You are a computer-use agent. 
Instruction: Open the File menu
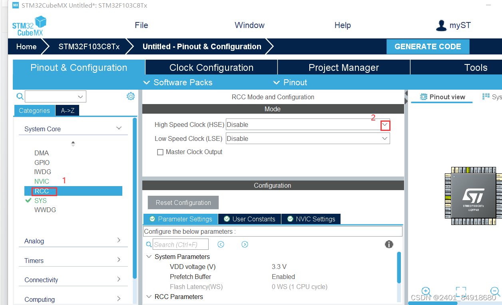[x=141, y=25]
